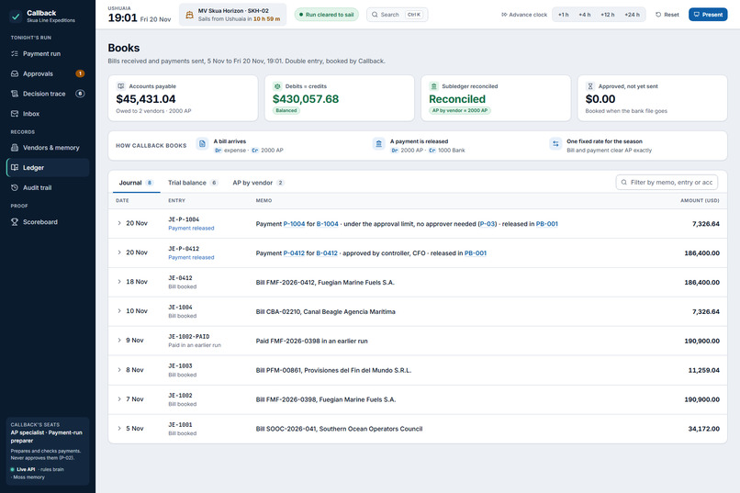This screenshot has width=740, height=493.
Task: Advance clock by +1 h
Action: [563, 15]
